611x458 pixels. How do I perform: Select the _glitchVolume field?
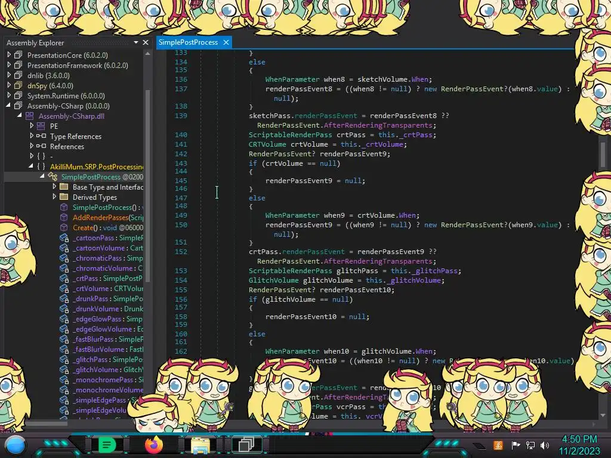(108, 370)
